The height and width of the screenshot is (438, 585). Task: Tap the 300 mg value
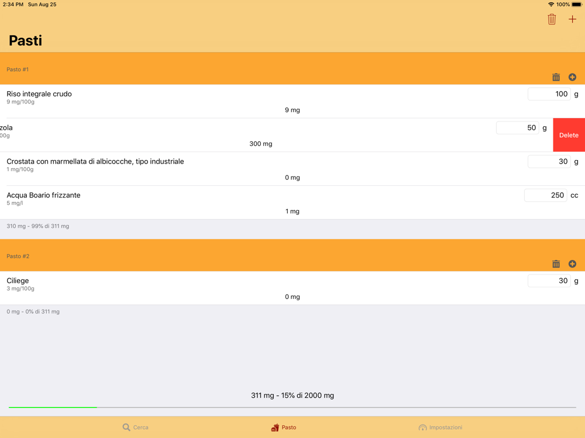click(x=261, y=144)
